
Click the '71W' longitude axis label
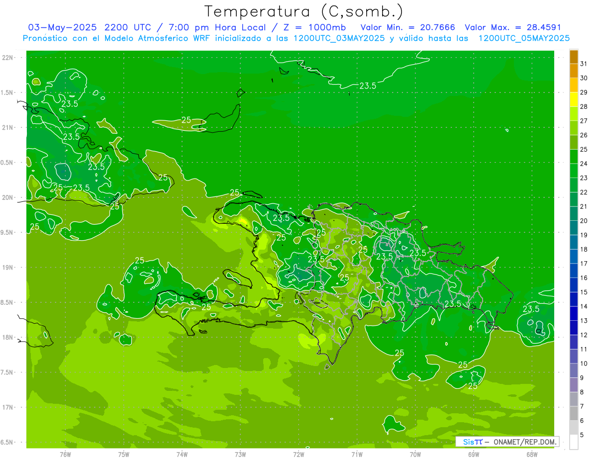[357, 454]
